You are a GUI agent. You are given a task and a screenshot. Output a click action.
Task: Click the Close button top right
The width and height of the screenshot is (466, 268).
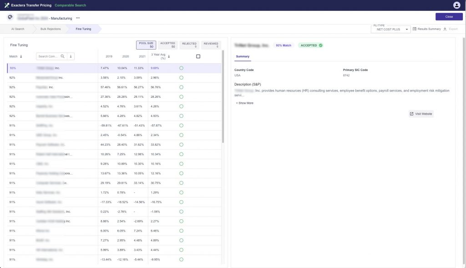(x=449, y=16)
